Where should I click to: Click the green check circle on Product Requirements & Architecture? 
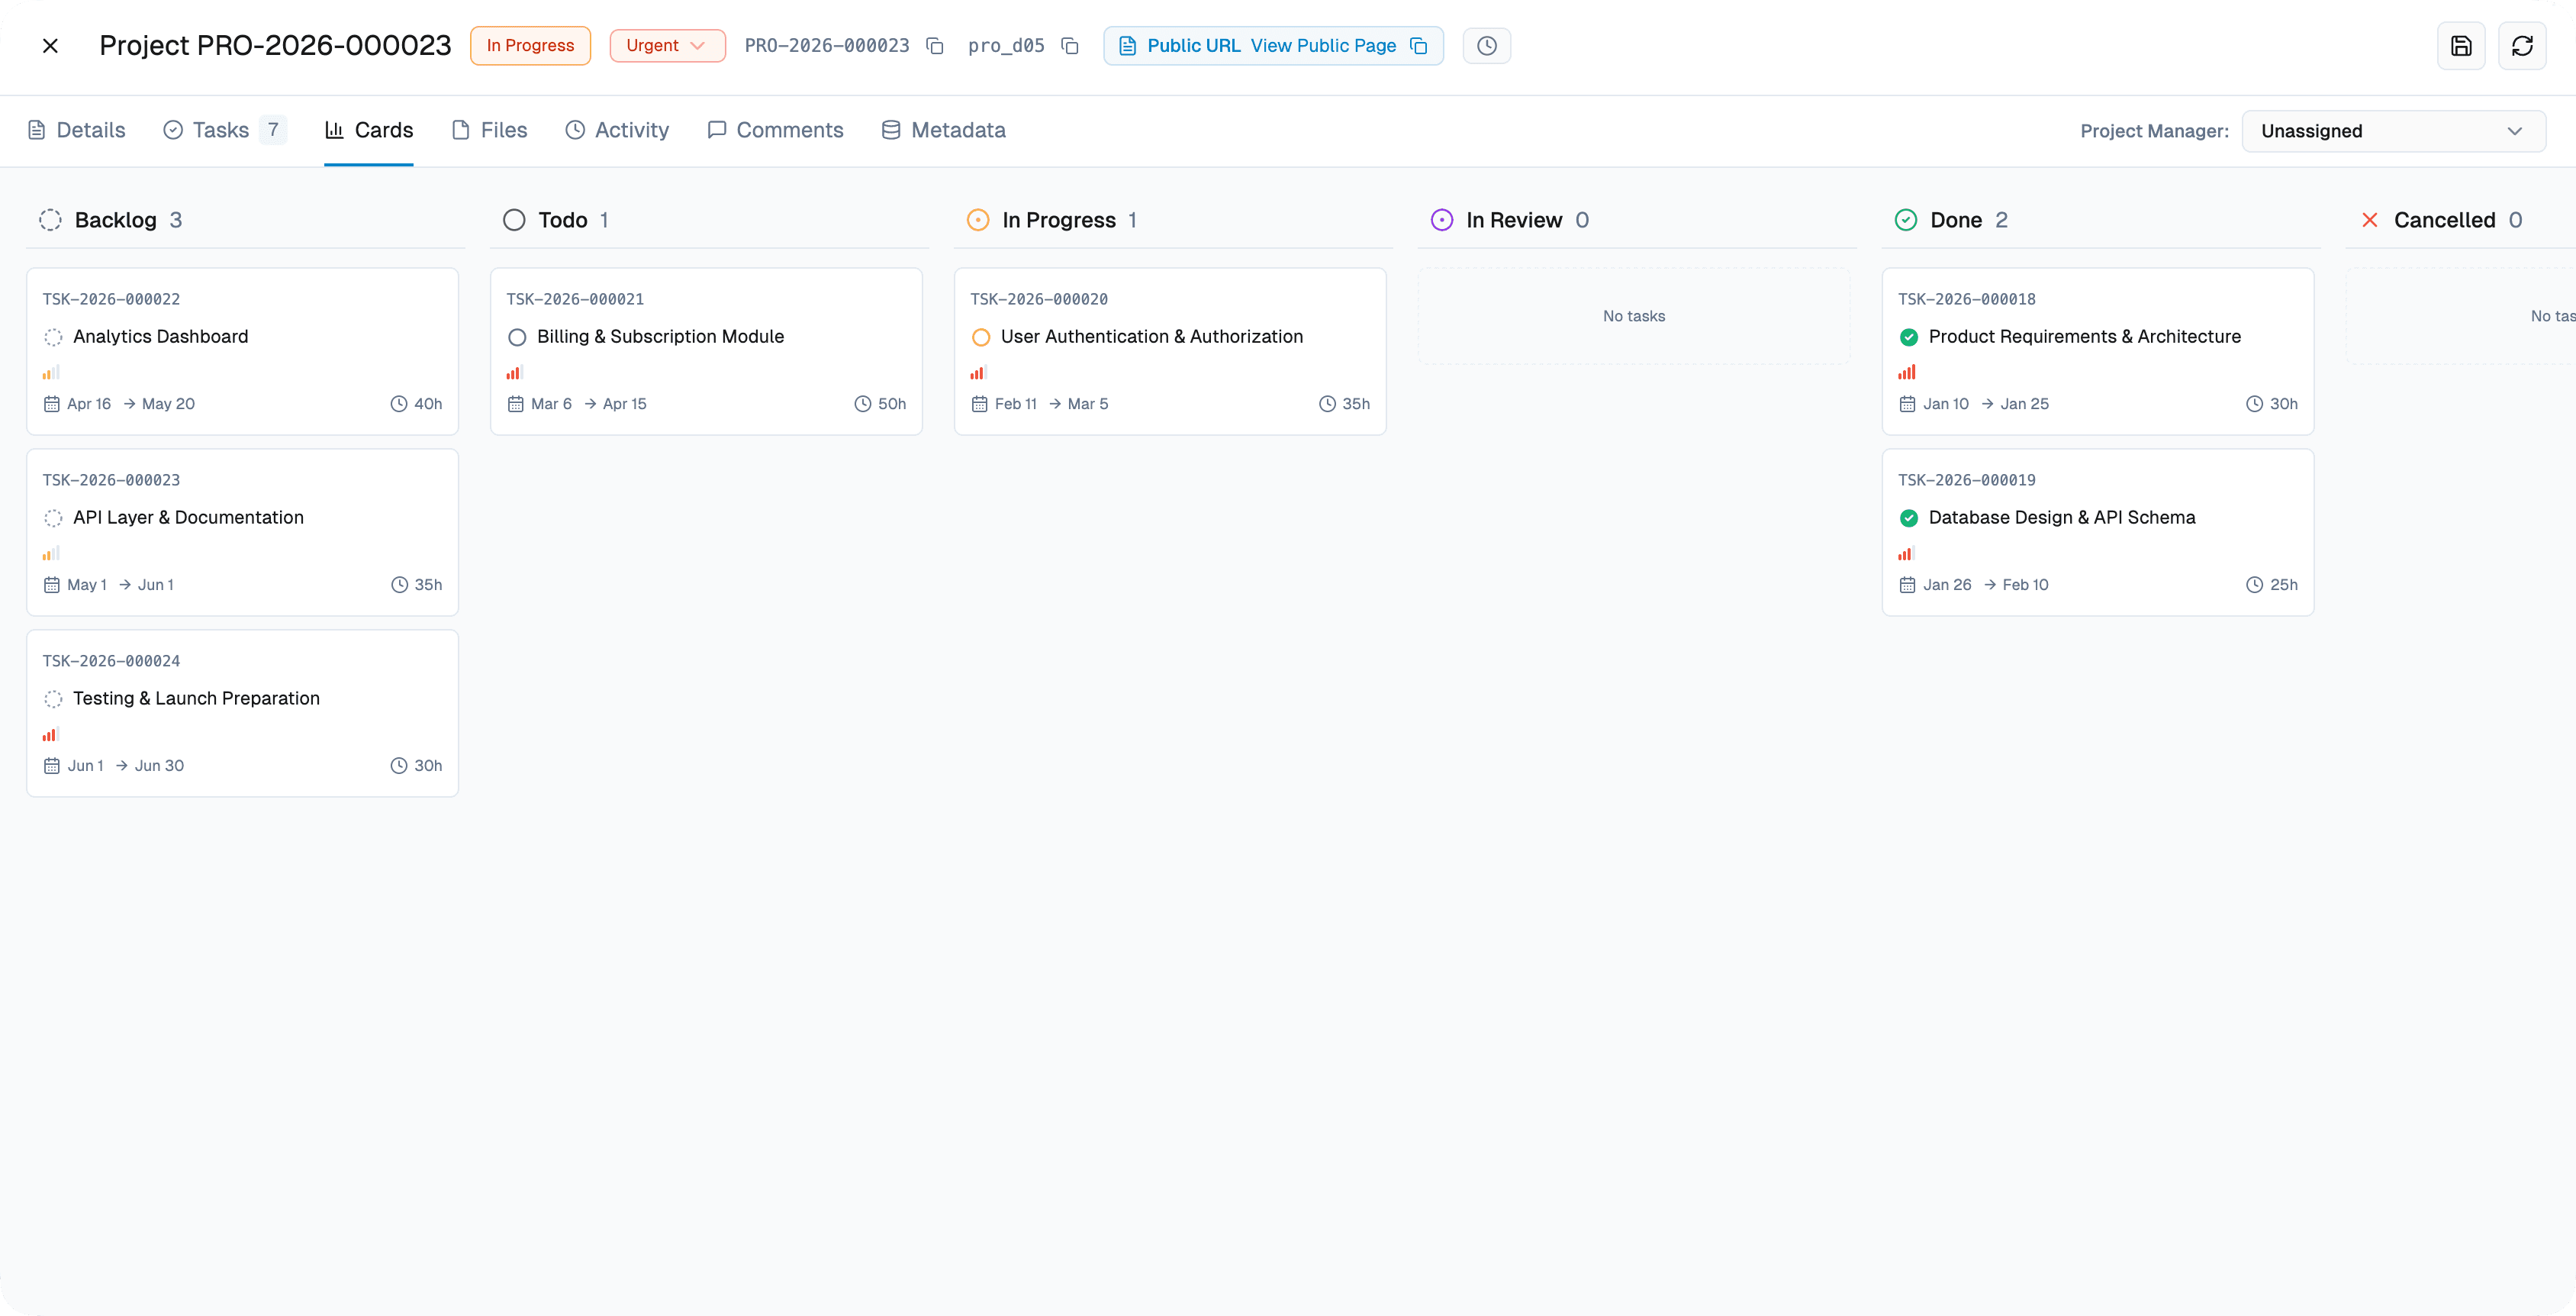(x=1909, y=337)
